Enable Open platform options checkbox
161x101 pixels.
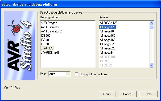[x=76, y=74]
